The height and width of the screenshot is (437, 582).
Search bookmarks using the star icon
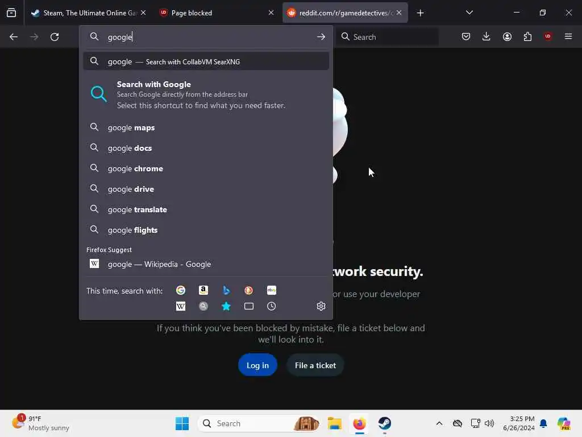[226, 306]
